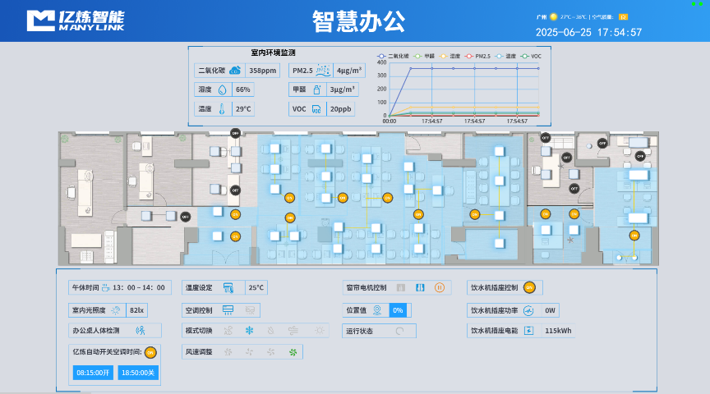Click the 智慧办公 page title

click(x=358, y=21)
